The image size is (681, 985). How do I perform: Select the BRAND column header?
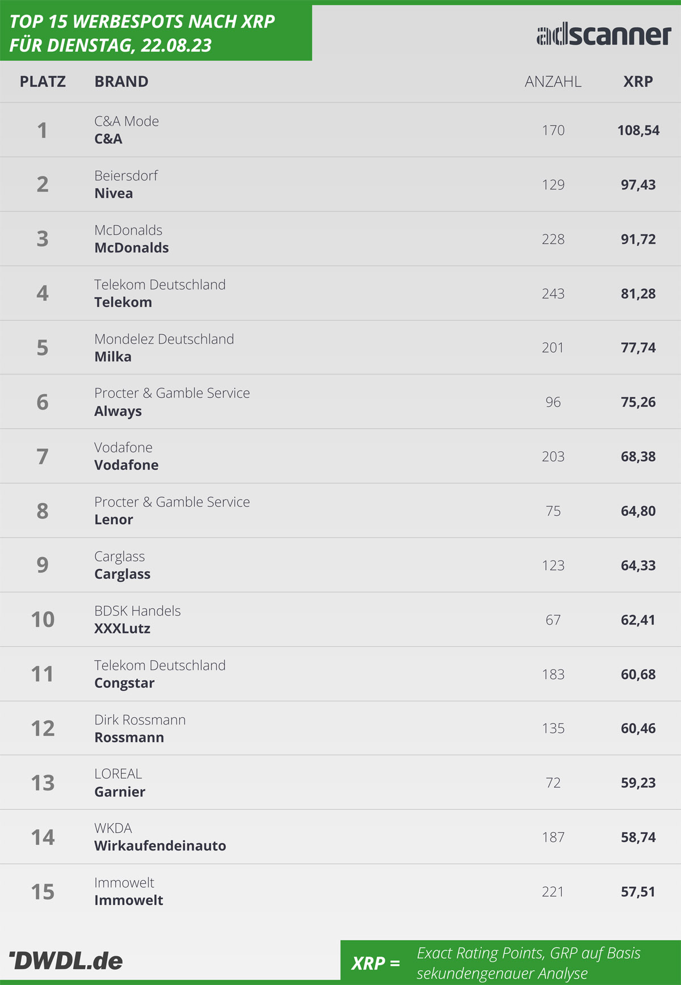(x=121, y=82)
